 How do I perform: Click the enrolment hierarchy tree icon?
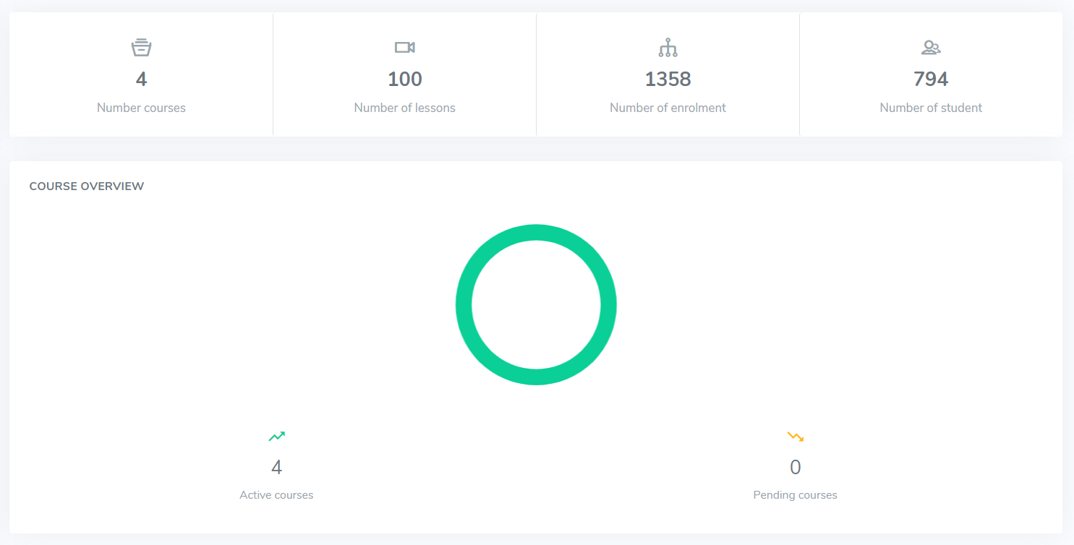tap(668, 48)
